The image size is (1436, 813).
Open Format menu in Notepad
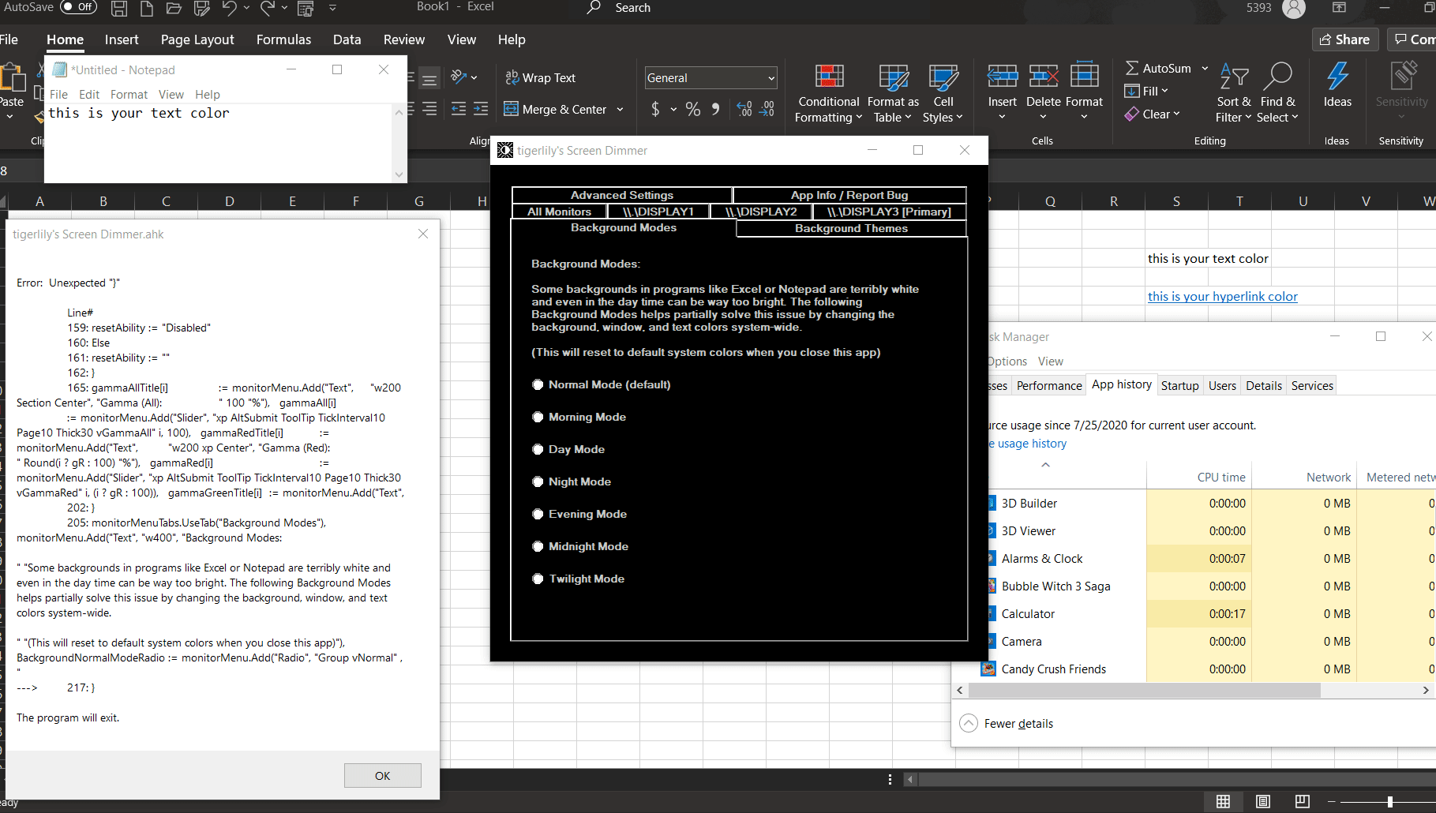[x=129, y=94]
